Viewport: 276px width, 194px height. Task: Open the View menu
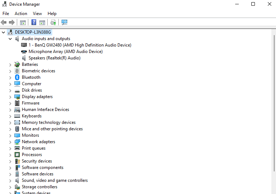coord(37,14)
